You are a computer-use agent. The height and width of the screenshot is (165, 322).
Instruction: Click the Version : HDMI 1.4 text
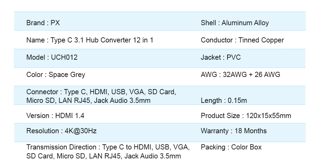(55, 116)
